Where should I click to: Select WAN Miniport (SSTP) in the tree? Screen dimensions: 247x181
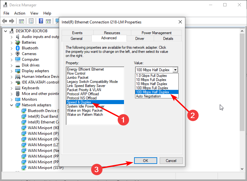[x=46, y=168]
